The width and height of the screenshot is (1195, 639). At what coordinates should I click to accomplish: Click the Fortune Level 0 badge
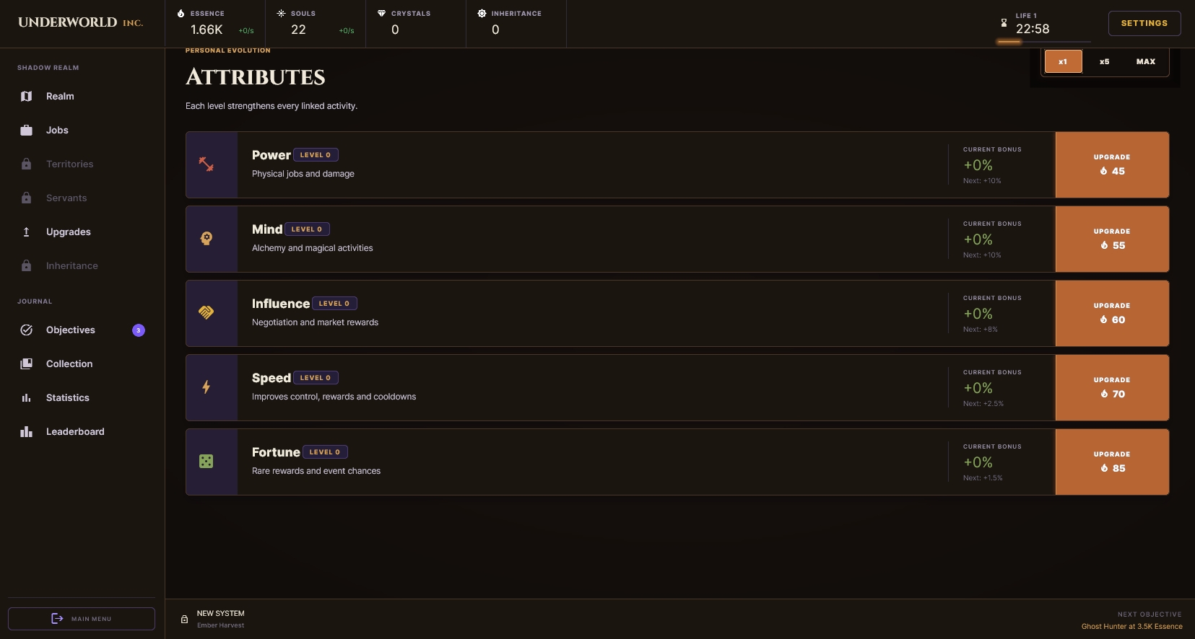point(325,452)
